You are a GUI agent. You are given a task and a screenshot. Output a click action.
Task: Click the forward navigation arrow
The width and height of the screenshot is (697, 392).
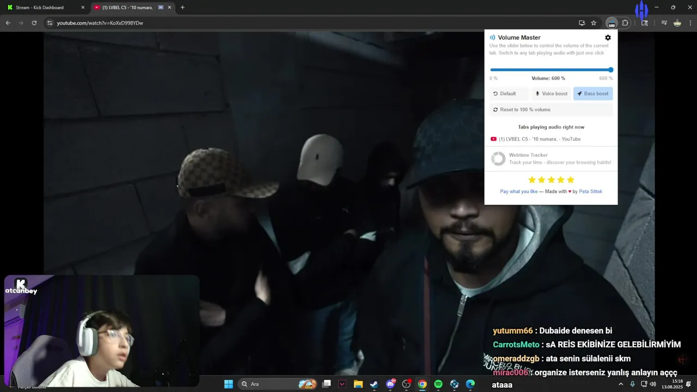coord(21,23)
